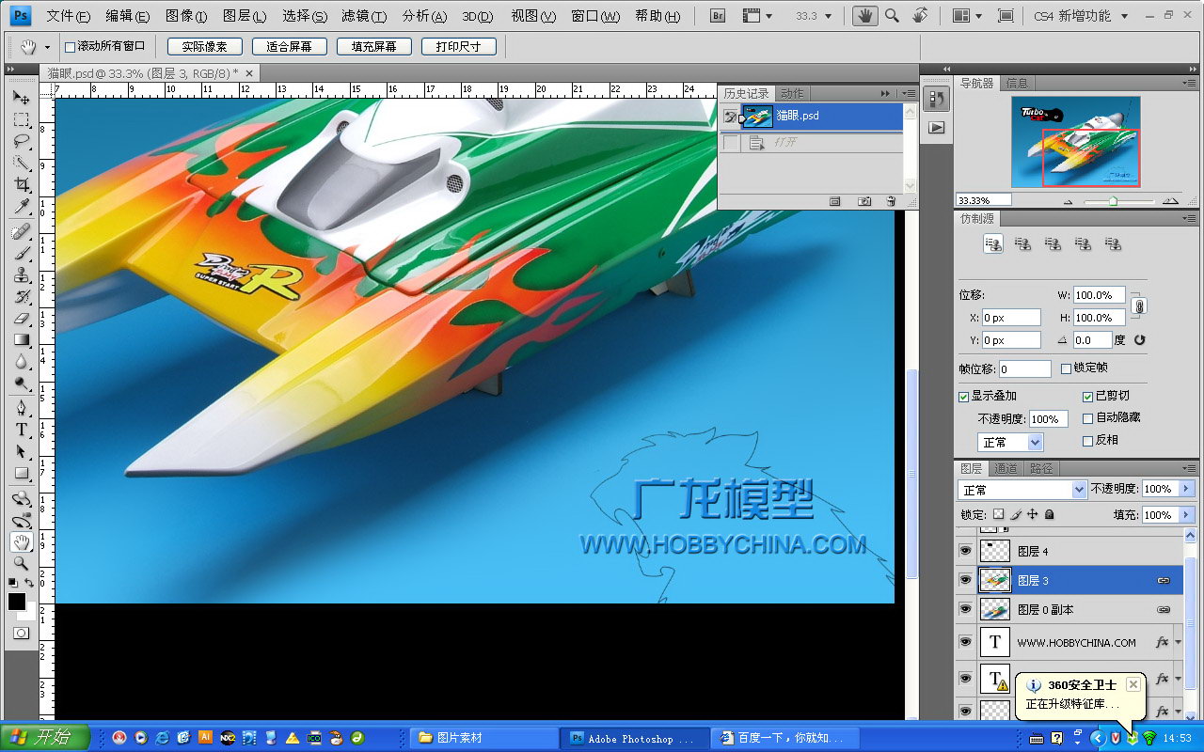Delete current state in History panel
The height and width of the screenshot is (752, 1204).
(x=891, y=201)
